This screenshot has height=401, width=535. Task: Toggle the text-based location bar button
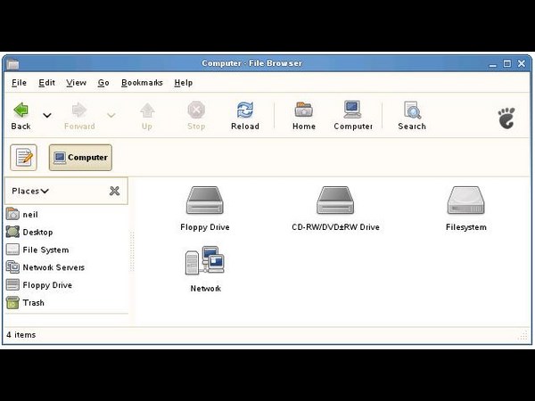click(23, 158)
